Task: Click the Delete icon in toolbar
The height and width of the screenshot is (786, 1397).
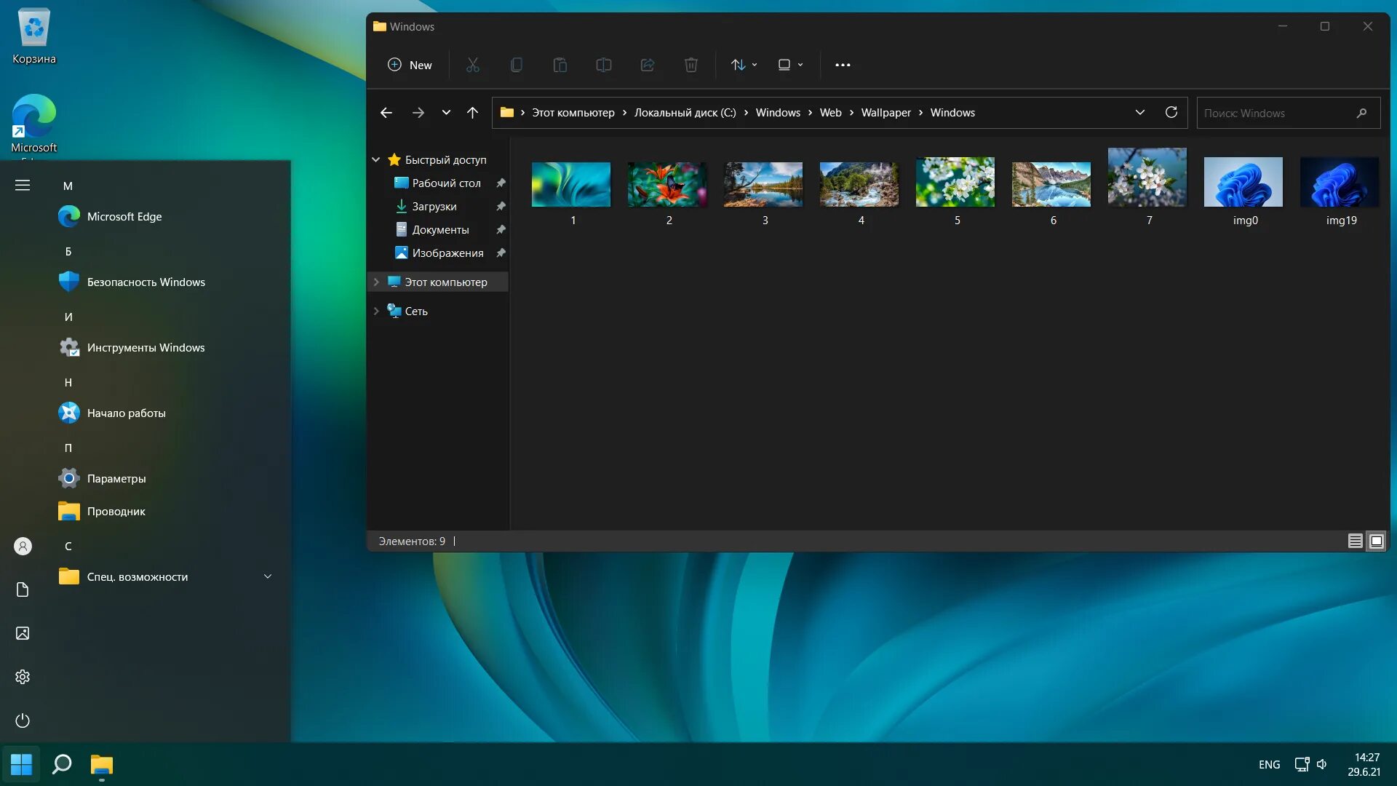Action: pyautogui.click(x=690, y=64)
